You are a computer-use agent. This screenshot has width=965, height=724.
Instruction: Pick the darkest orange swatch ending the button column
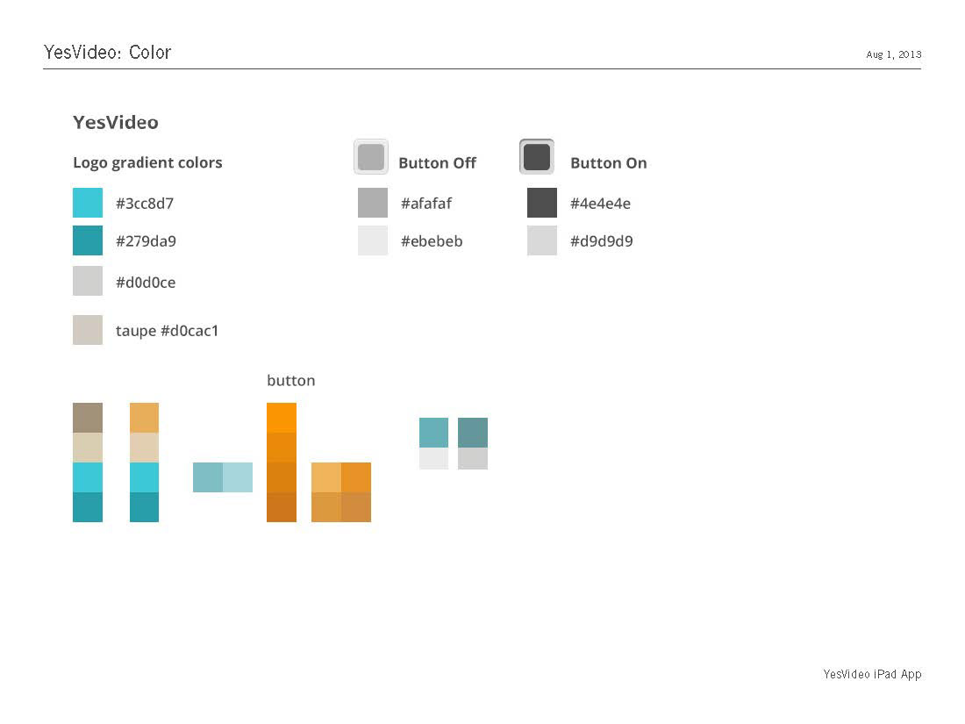tap(282, 507)
